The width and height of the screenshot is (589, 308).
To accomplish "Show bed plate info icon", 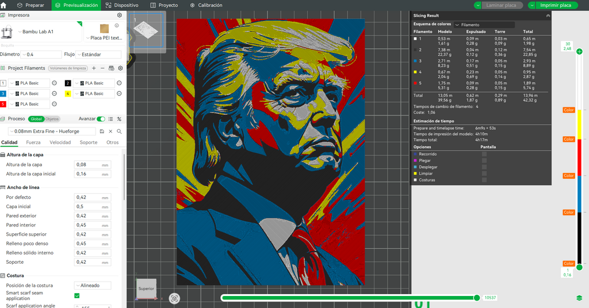I will point(117,25).
